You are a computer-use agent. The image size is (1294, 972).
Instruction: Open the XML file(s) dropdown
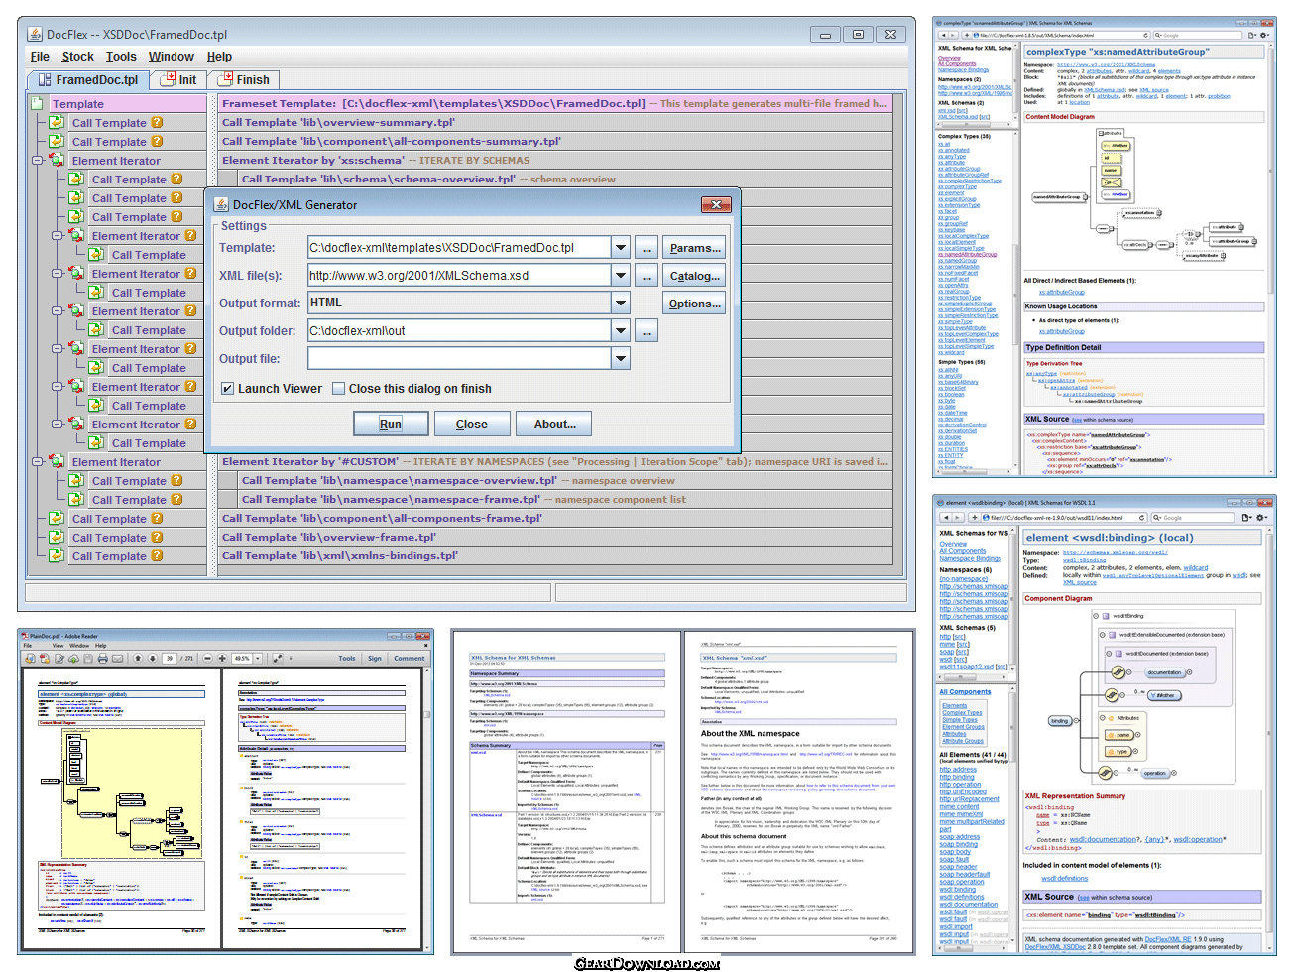tap(620, 276)
